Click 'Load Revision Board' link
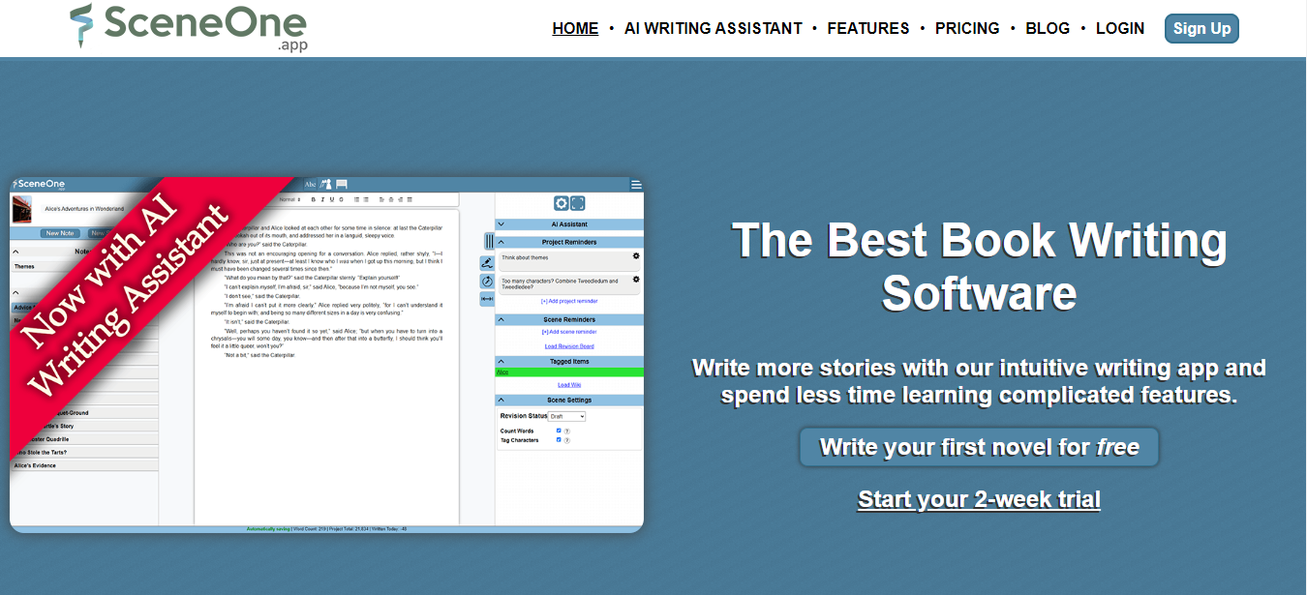Screen dimensions: 1307x595 (x=569, y=345)
